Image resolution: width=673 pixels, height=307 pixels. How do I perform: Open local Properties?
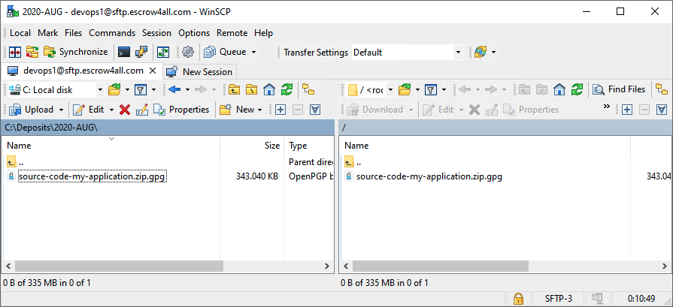[181, 110]
